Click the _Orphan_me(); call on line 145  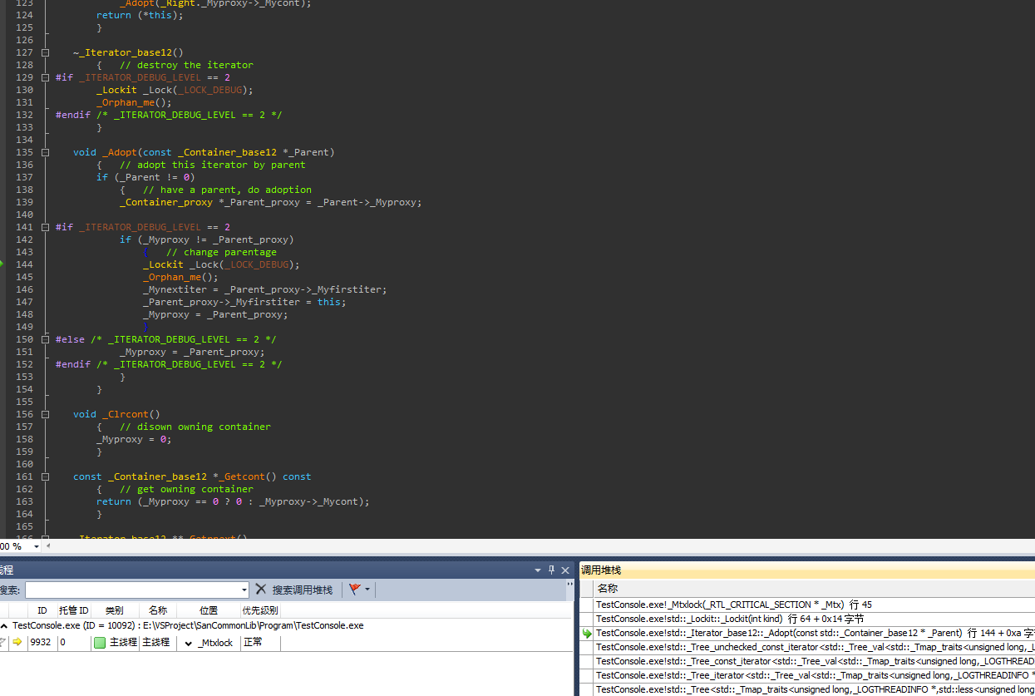[180, 277]
